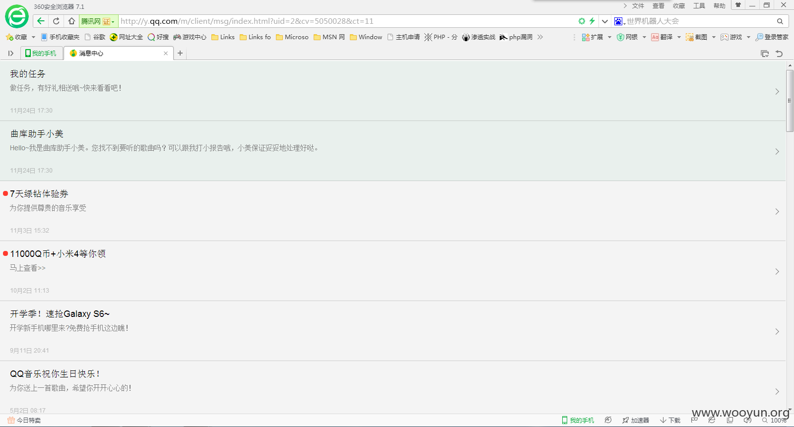
Task: Open the php漏洞 bookmark
Action: coord(516,37)
